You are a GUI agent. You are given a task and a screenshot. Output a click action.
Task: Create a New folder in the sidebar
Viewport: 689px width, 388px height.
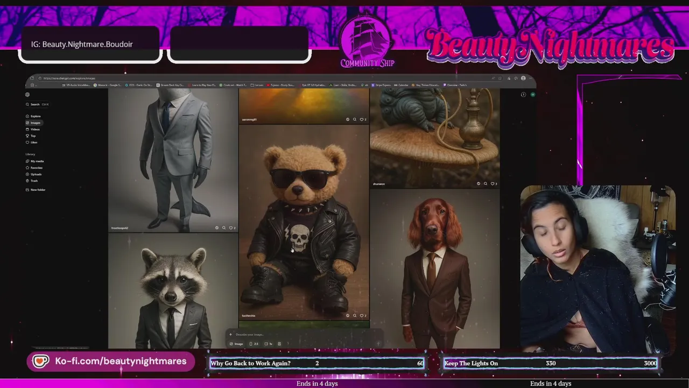click(36, 190)
